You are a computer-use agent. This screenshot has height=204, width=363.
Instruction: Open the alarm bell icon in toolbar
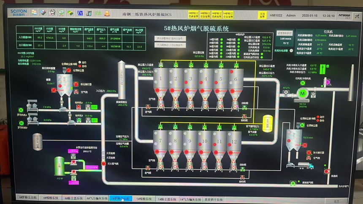pos(107,13)
